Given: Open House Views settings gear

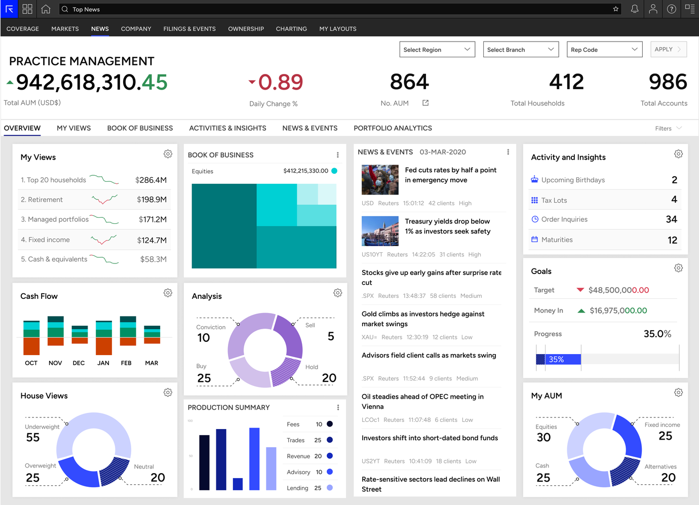Looking at the screenshot, I should [168, 393].
